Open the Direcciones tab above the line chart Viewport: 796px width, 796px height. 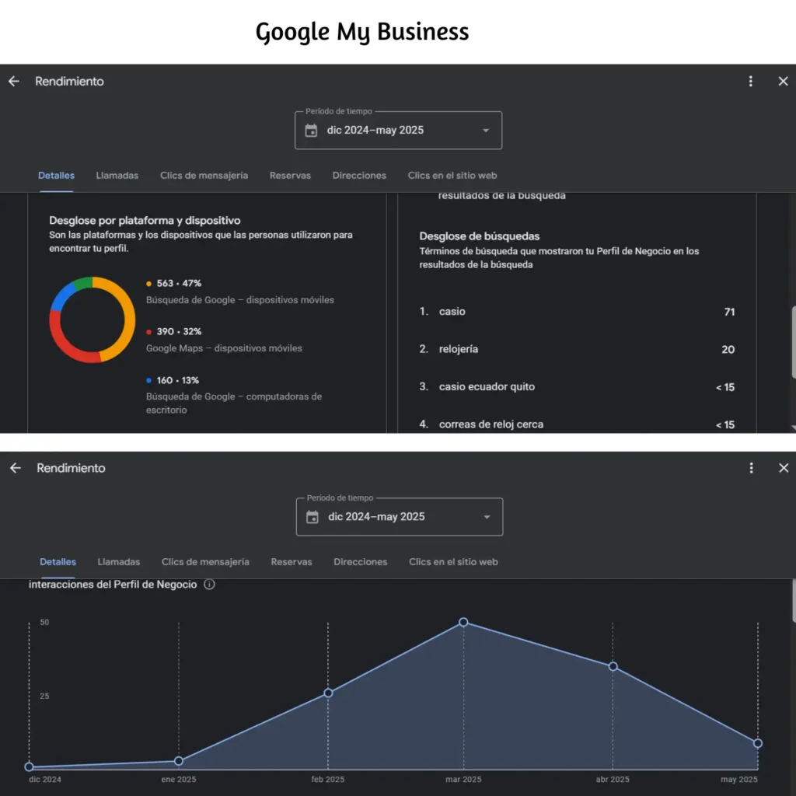coord(361,562)
